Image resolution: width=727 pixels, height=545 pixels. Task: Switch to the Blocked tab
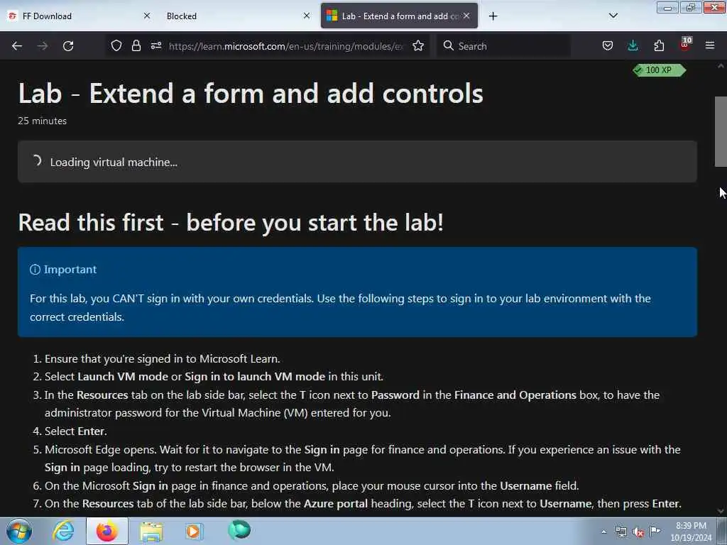237,16
